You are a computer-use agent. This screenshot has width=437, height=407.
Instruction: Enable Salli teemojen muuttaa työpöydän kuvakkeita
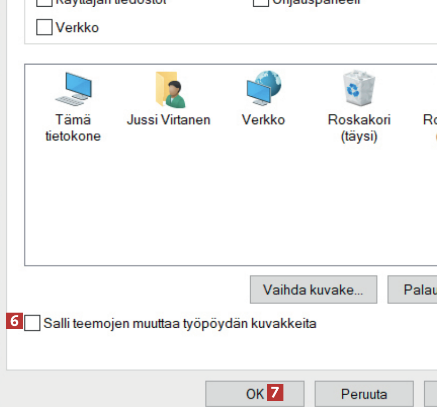pyautogui.click(x=32, y=323)
